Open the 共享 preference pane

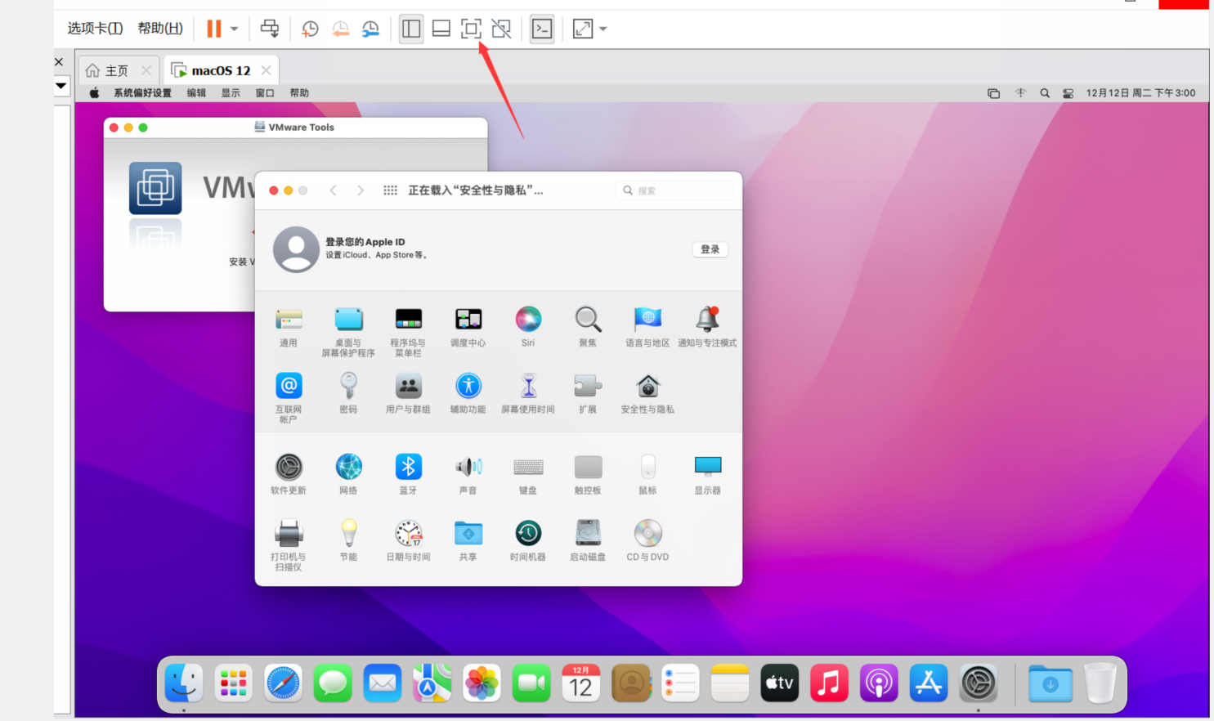click(468, 540)
